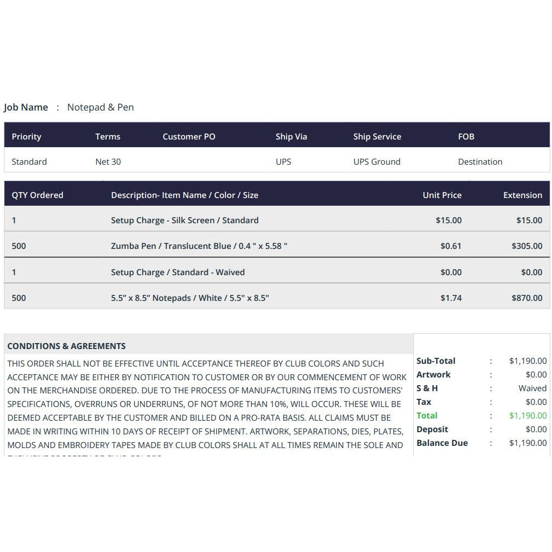Select the UPS Ground ship service cell

tap(377, 161)
